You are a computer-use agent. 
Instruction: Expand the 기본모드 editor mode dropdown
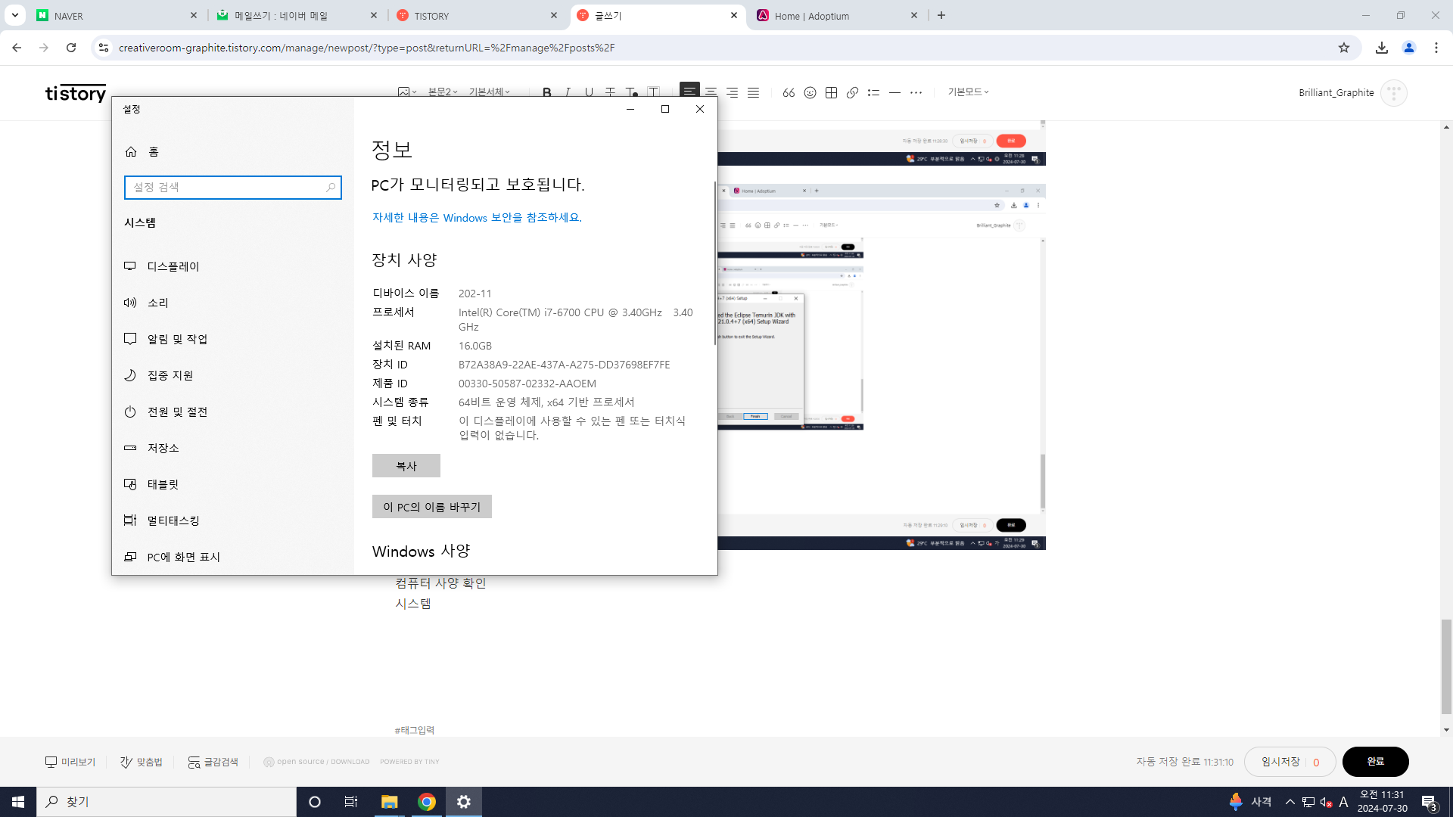coord(968,92)
